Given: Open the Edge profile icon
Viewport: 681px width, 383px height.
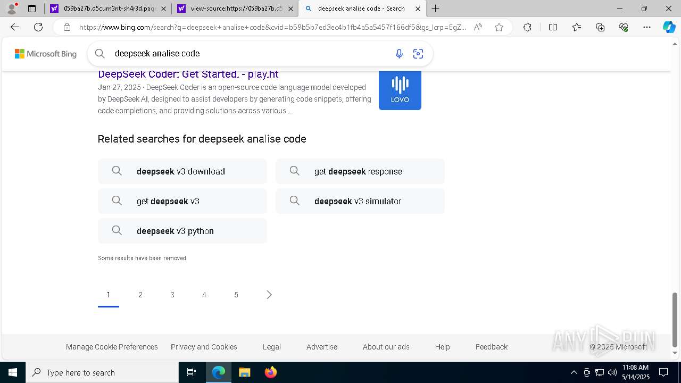Looking at the screenshot, I should click(x=12, y=9).
